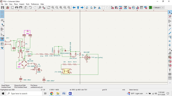Rotate selection counter-clockwise
Screen dimensions: 172x96
87,7
